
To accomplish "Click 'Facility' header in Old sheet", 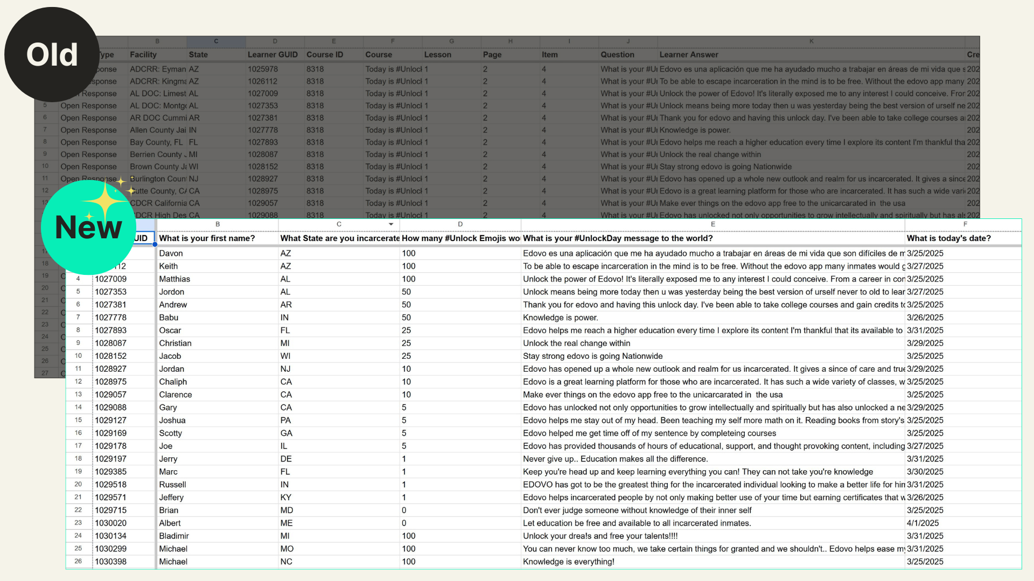I will point(157,55).
